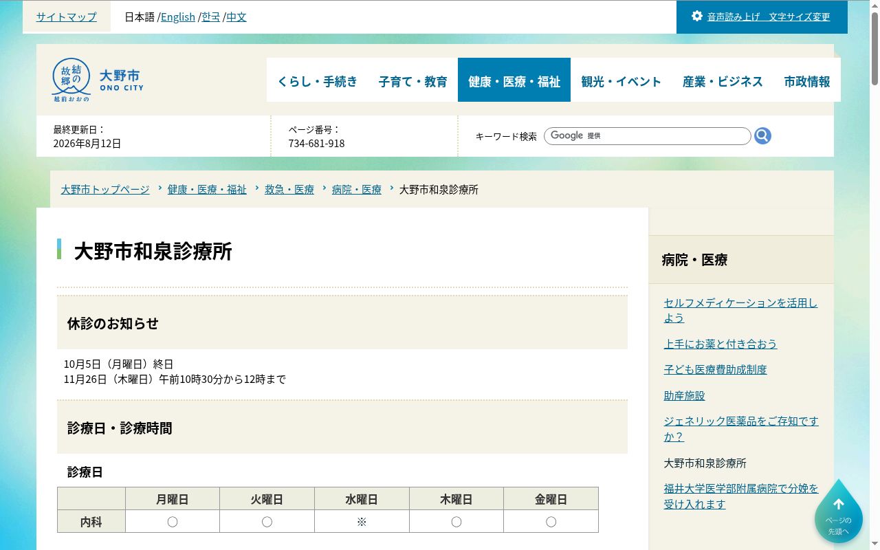
Task: Click the 月曜日 table header
Action: pos(173,499)
